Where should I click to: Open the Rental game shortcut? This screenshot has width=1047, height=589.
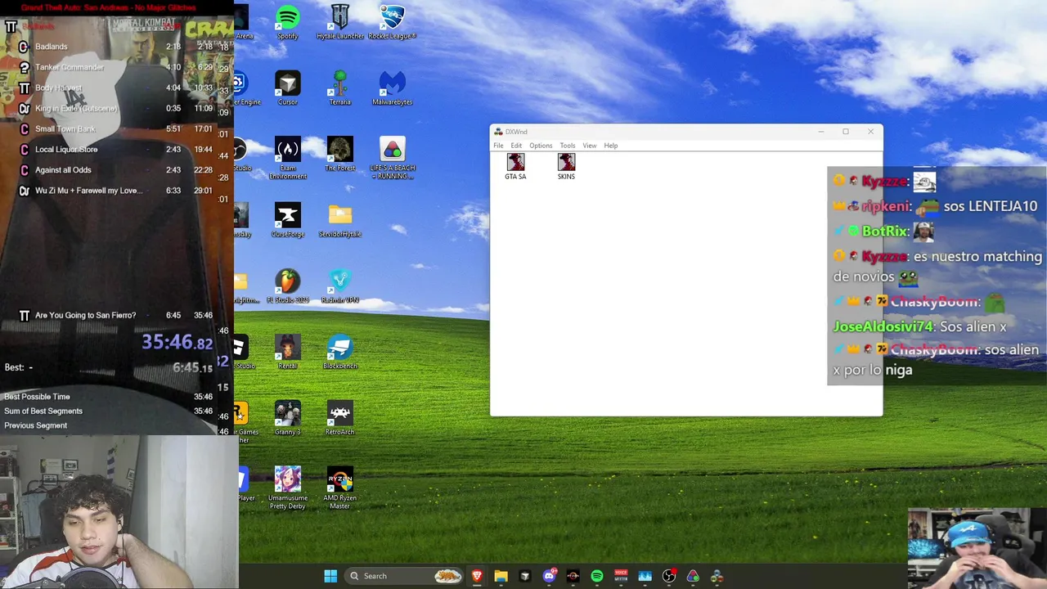tap(287, 353)
